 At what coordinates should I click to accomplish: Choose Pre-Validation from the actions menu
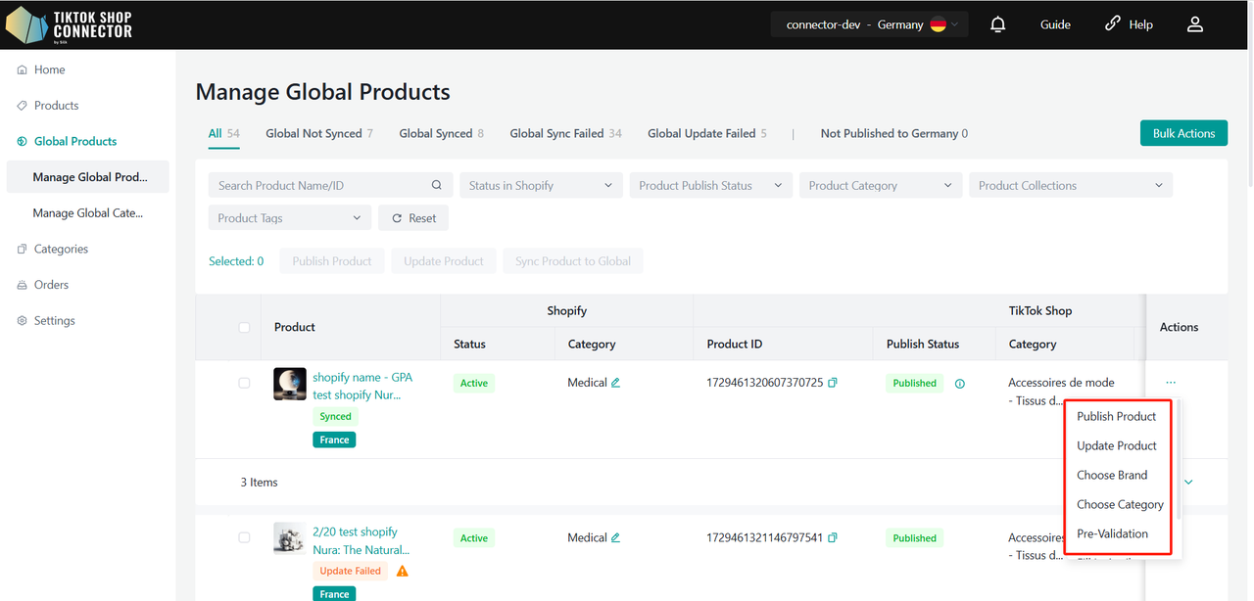click(x=1112, y=533)
